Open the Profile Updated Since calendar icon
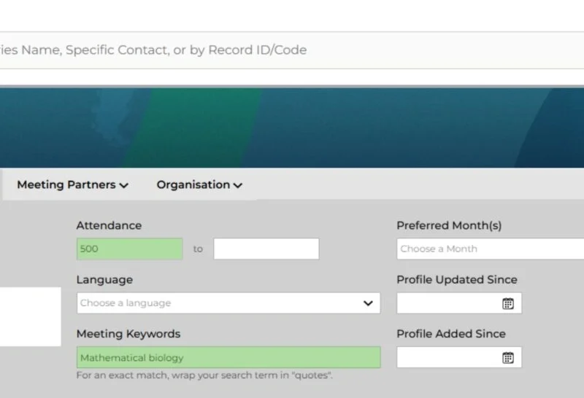584x398 pixels. [x=508, y=303]
